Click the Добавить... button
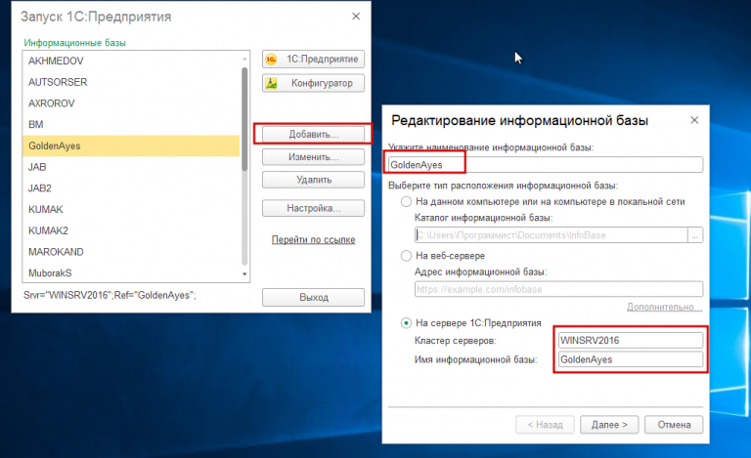Screen dimensions: 751x458 click(x=313, y=135)
